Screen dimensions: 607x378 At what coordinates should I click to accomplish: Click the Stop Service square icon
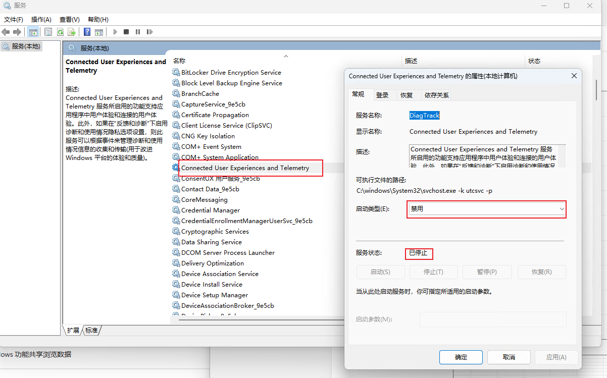(126, 32)
